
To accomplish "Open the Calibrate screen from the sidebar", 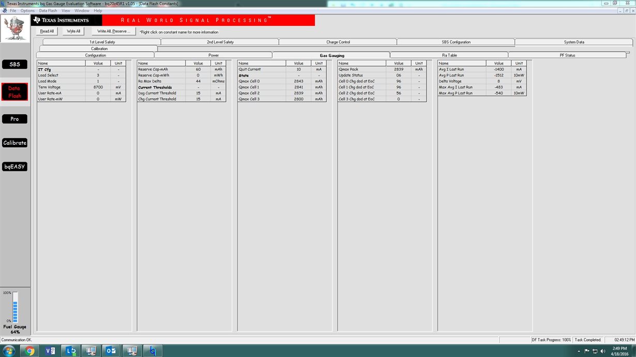I will pyautogui.click(x=14, y=143).
